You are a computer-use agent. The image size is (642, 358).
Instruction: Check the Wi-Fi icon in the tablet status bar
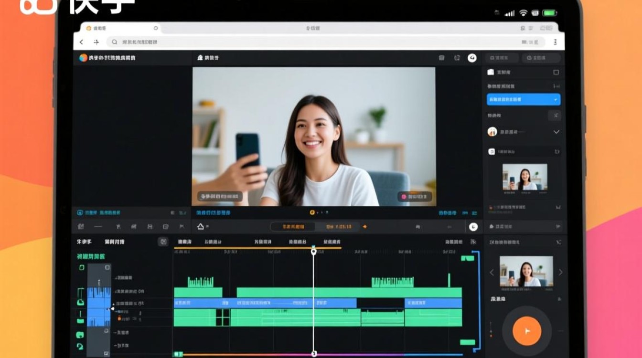point(523,13)
